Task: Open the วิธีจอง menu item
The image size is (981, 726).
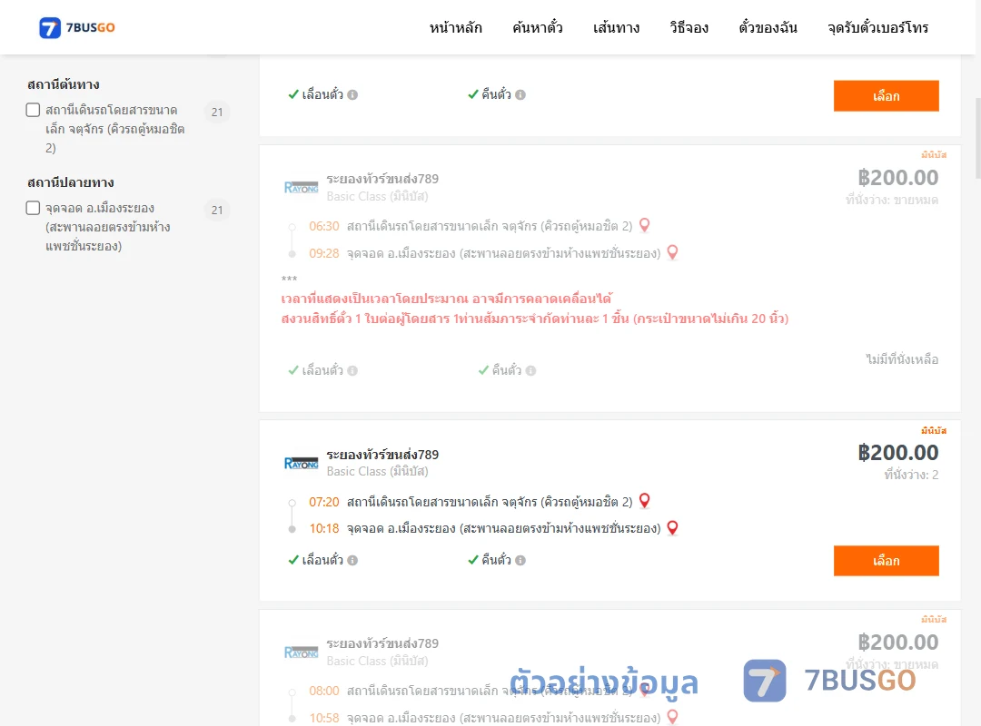Action: [x=689, y=27]
